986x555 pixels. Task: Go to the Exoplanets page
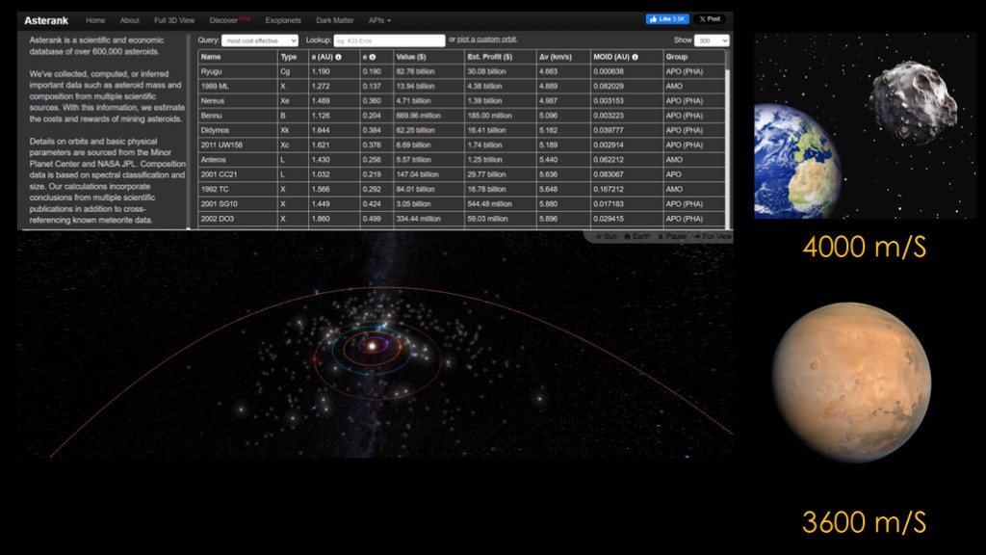(282, 20)
